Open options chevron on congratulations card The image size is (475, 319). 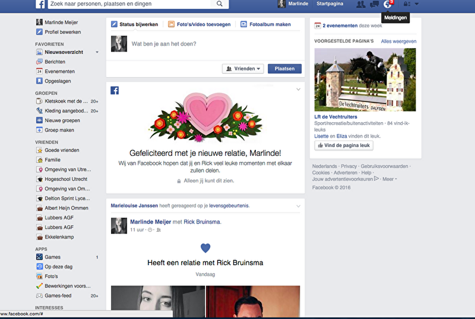[x=298, y=90]
